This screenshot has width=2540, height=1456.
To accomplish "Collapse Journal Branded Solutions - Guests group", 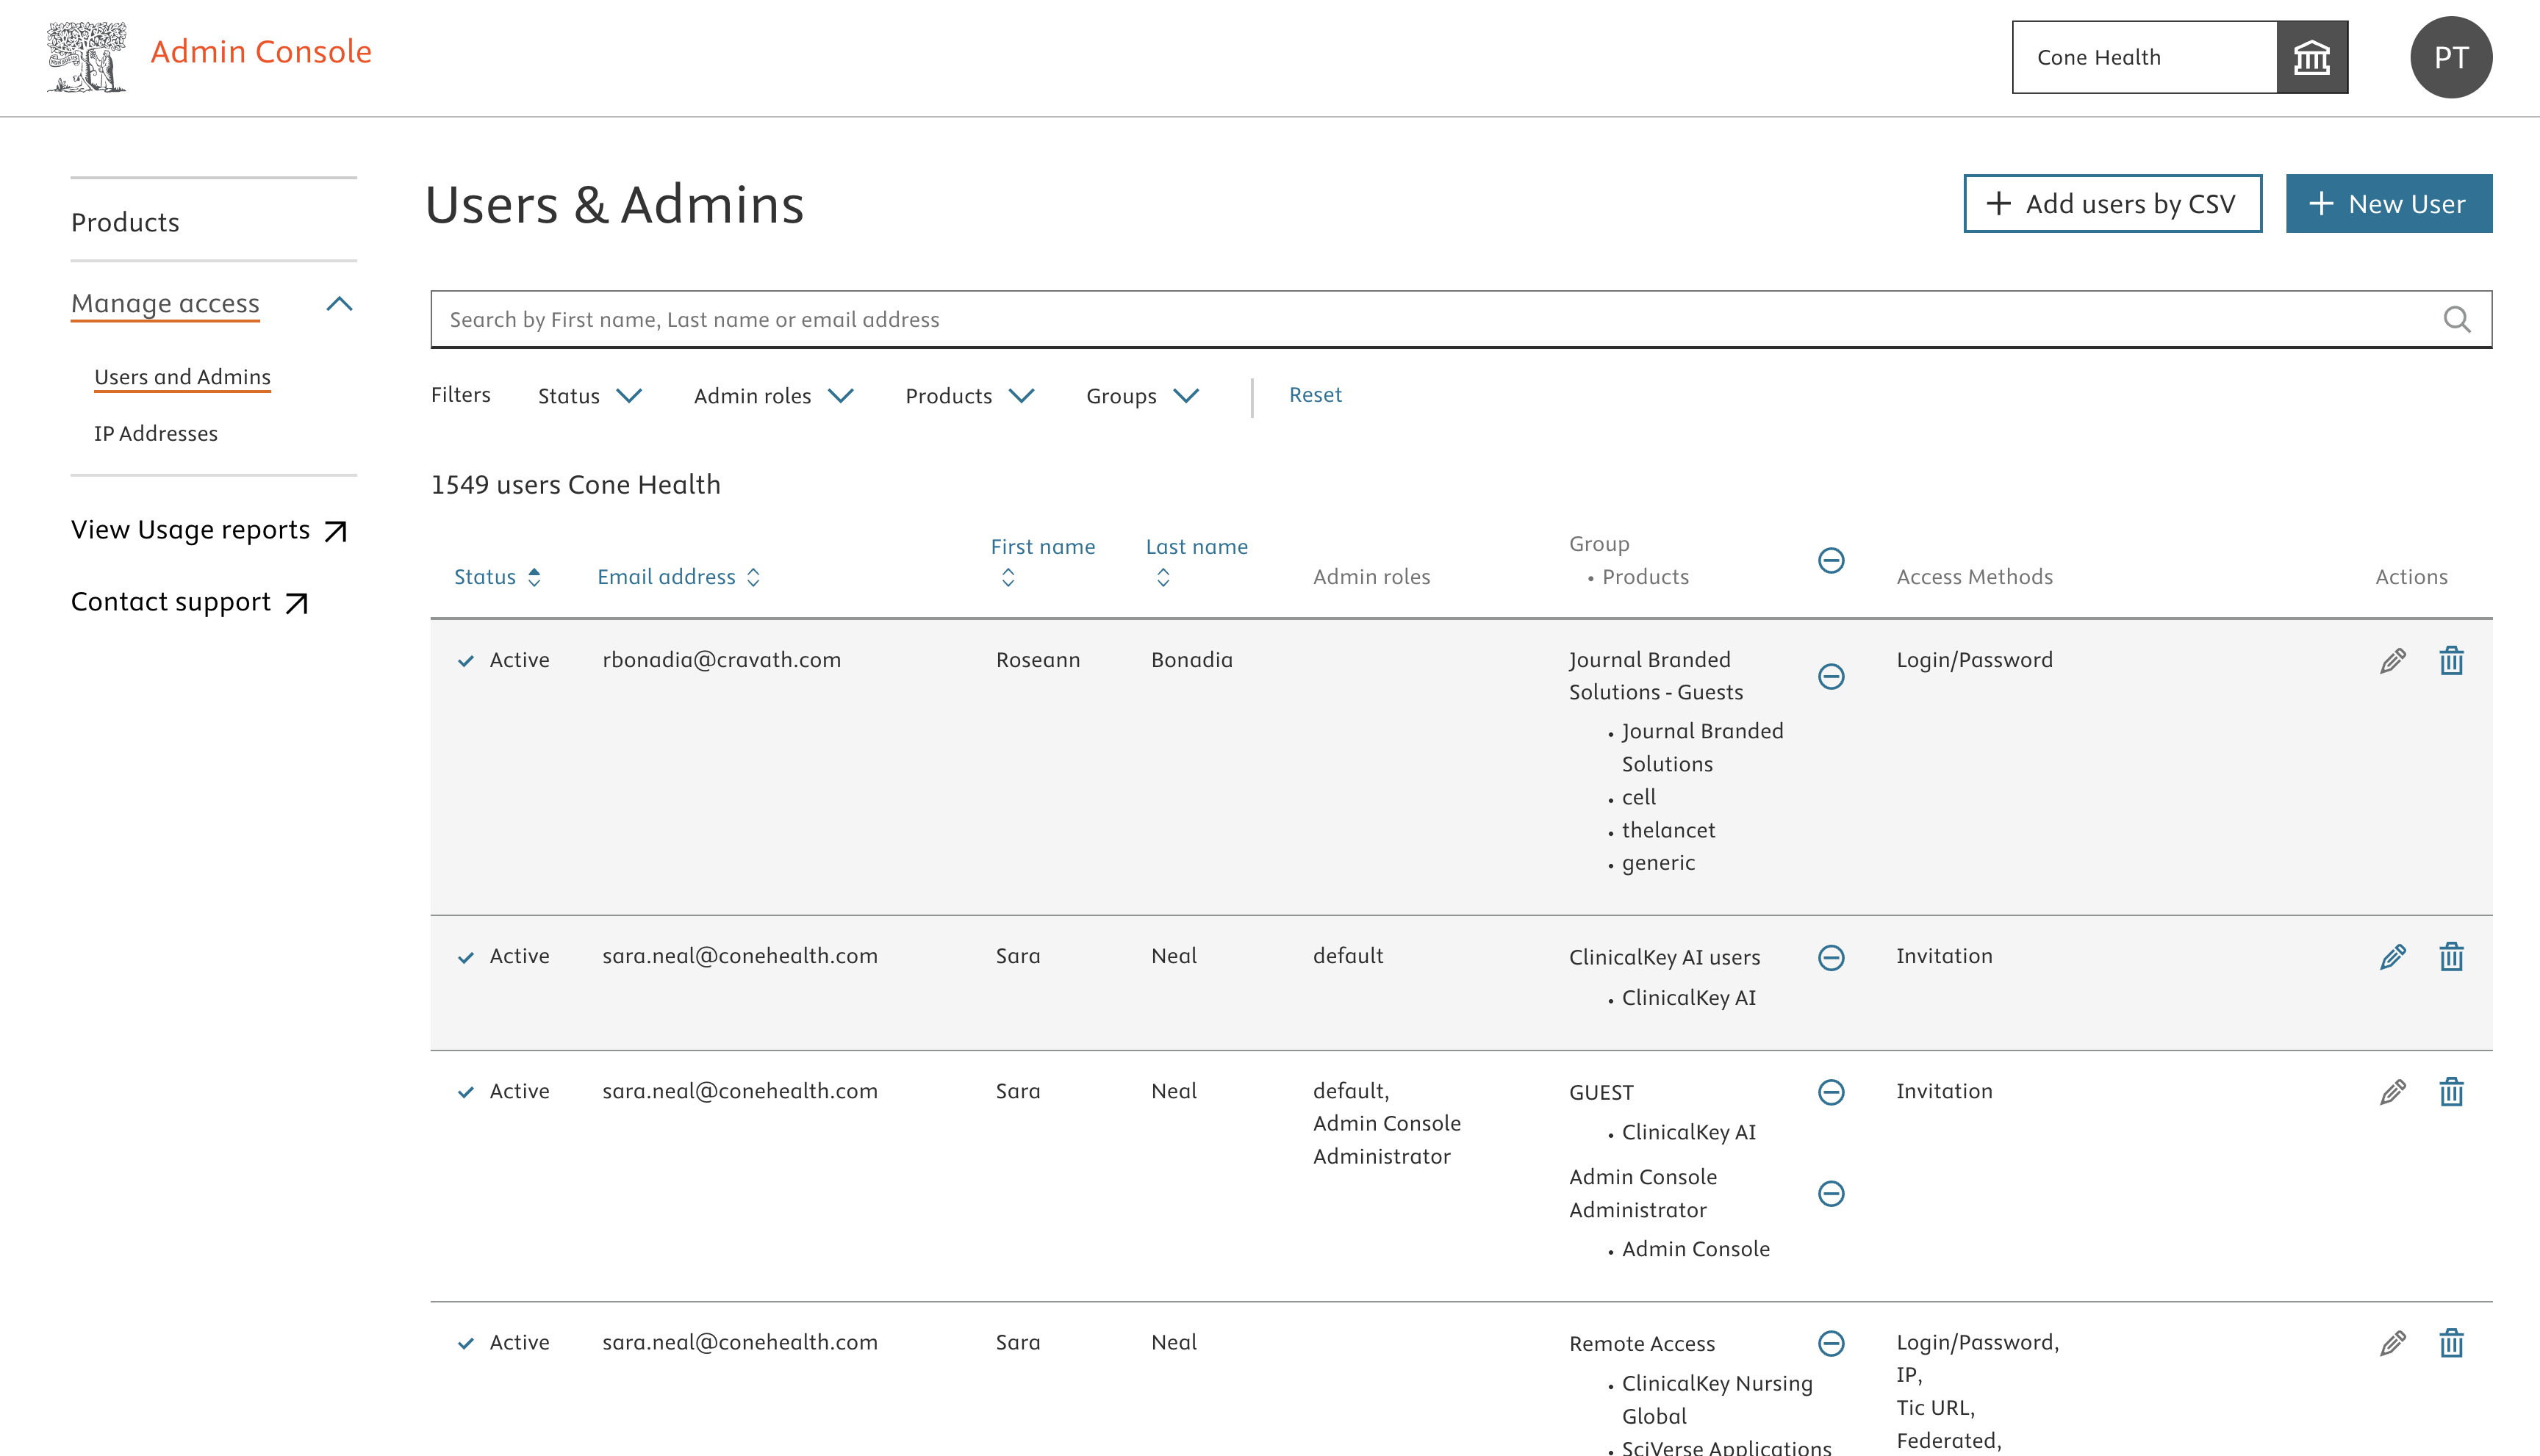I will point(1831,677).
